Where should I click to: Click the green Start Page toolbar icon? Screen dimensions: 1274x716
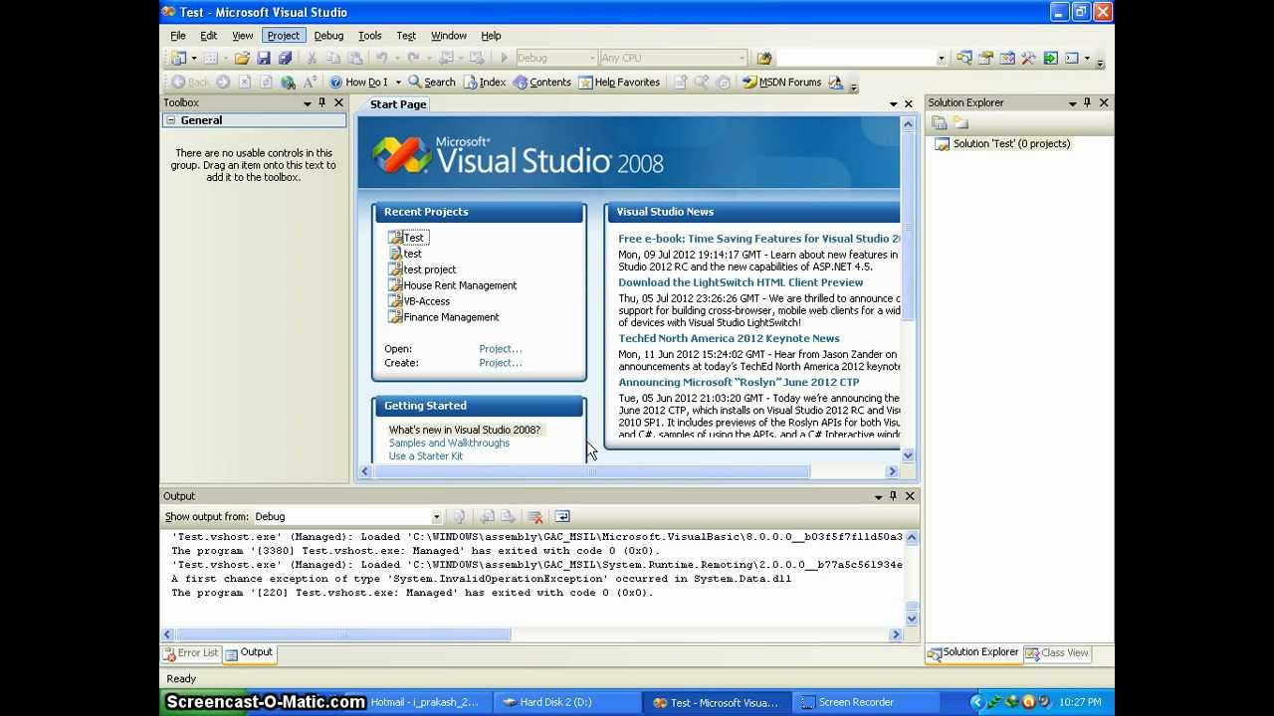(x=1050, y=59)
